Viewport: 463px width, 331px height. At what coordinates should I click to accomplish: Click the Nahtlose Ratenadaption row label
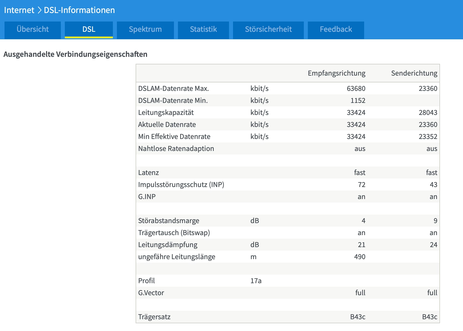coord(176,149)
